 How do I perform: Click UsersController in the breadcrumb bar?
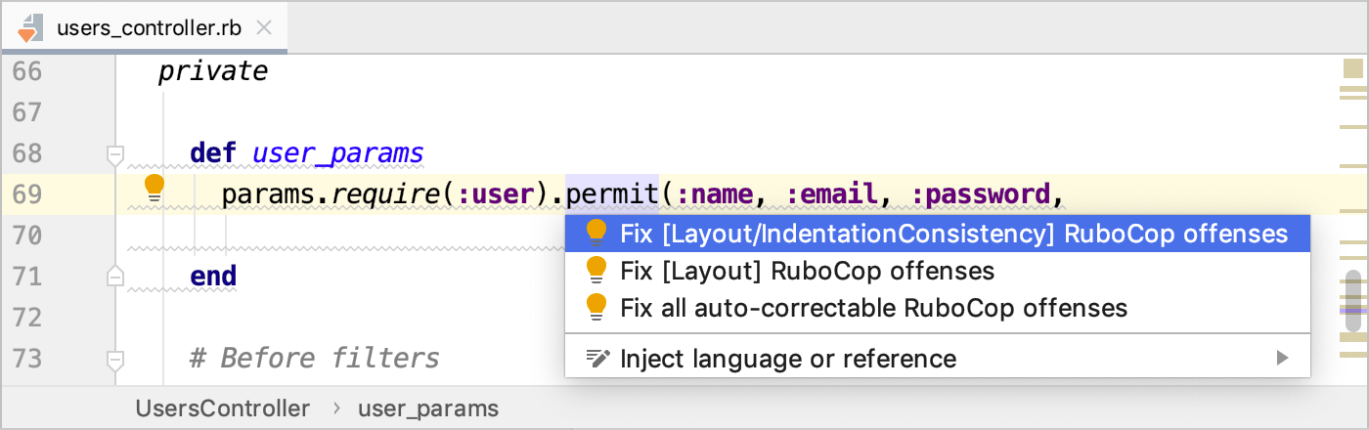(223, 408)
